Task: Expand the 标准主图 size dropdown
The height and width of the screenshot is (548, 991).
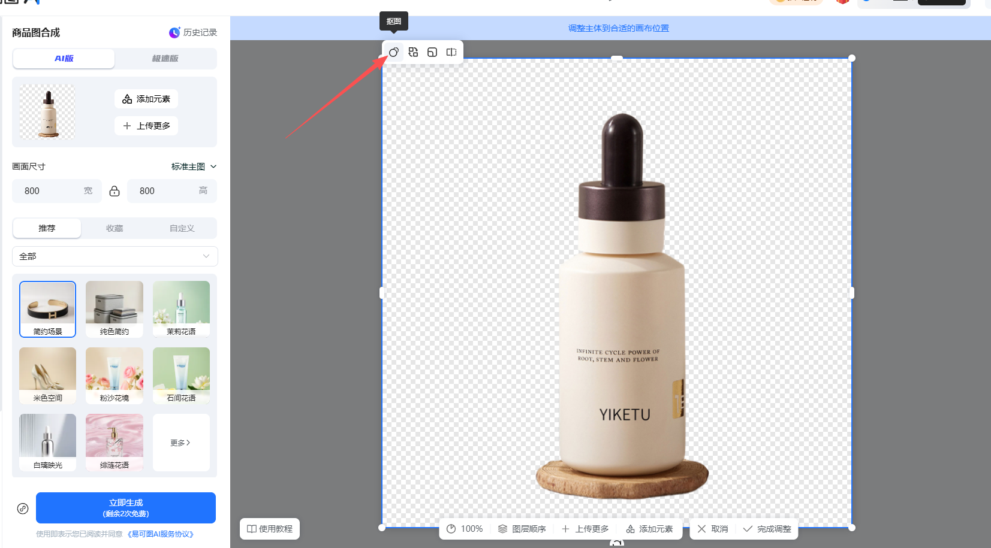Action: tap(194, 166)
